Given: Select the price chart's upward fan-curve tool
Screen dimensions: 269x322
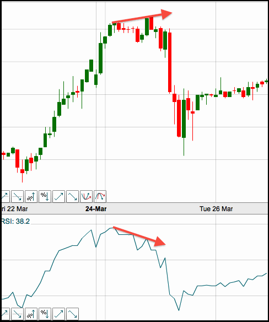Looking at the screenshot, I should coord(86,196).
